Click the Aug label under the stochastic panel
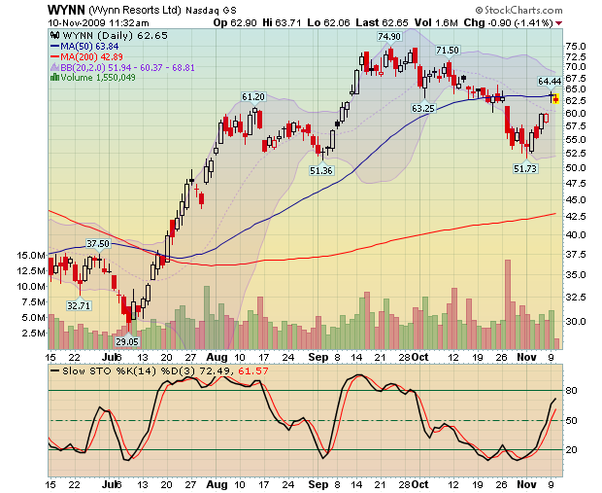602x493 pixels. [x=217, y=484]
